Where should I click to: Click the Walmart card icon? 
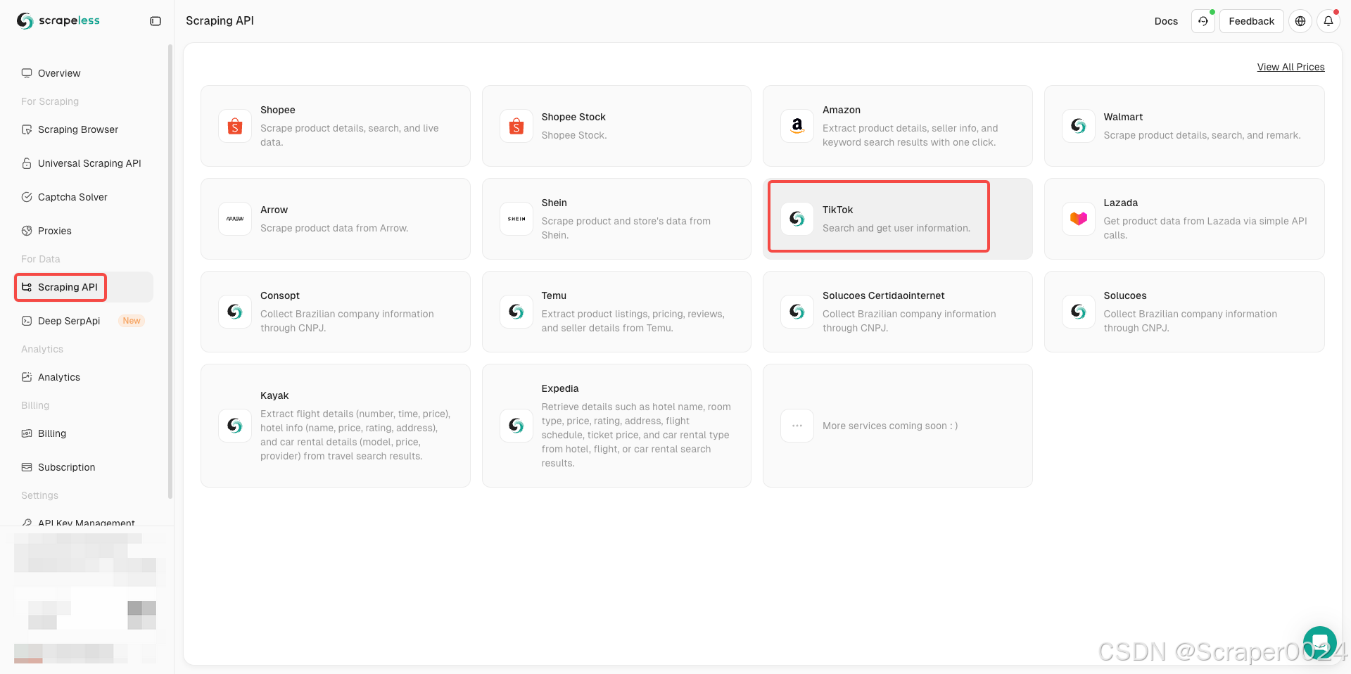point(1078,126)
